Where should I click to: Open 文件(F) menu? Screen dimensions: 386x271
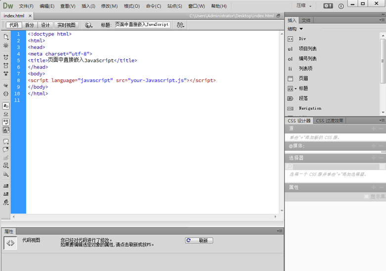coord(26,6)
